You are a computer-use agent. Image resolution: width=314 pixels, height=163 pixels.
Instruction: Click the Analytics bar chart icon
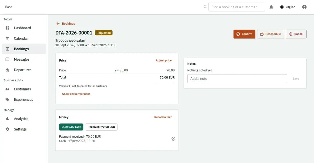click(x=8, y=119)
